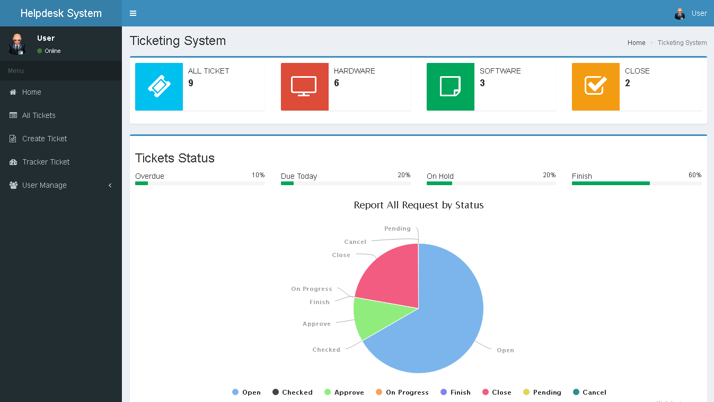Open All Tickets from sidebar menu
Viewport: 714px width, 402px height.
pos(39,115)
